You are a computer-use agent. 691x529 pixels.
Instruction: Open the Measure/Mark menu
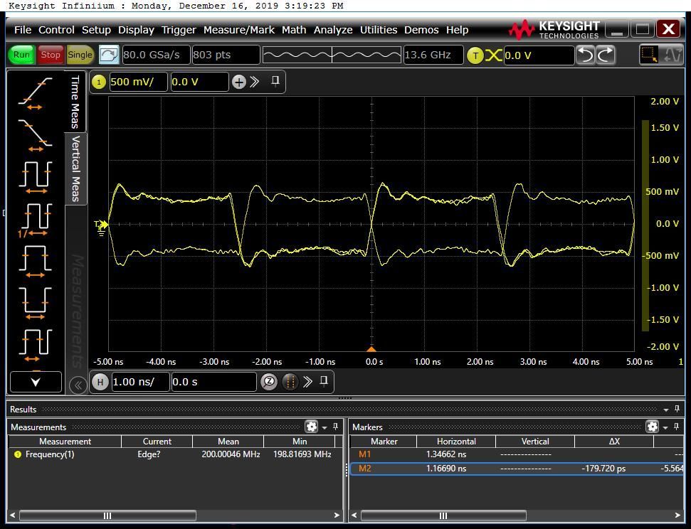tap(238, 30)
